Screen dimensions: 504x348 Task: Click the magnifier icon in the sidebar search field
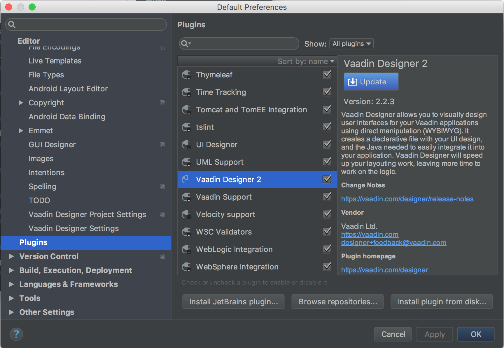tap(12, 24)
